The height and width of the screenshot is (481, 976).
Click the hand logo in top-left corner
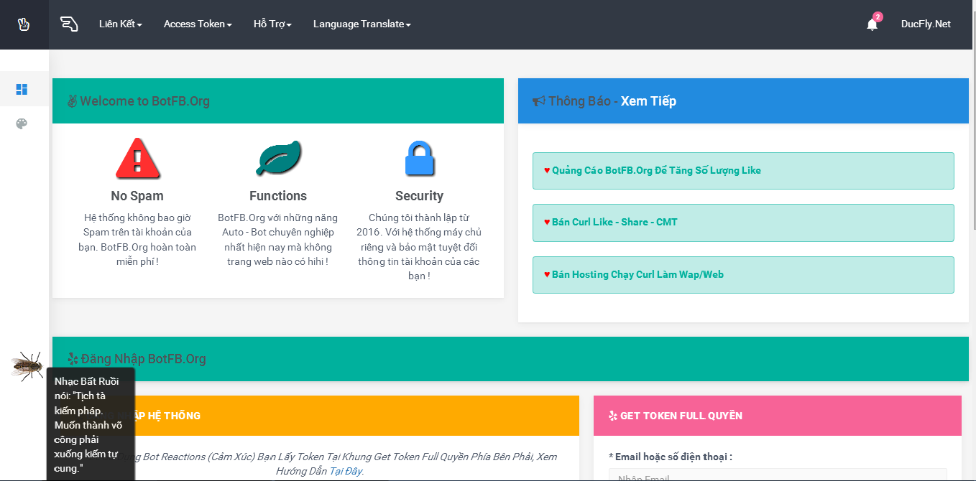click(x=24, y=24)
